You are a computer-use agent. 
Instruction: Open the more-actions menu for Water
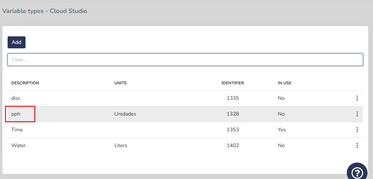(357, 145)
